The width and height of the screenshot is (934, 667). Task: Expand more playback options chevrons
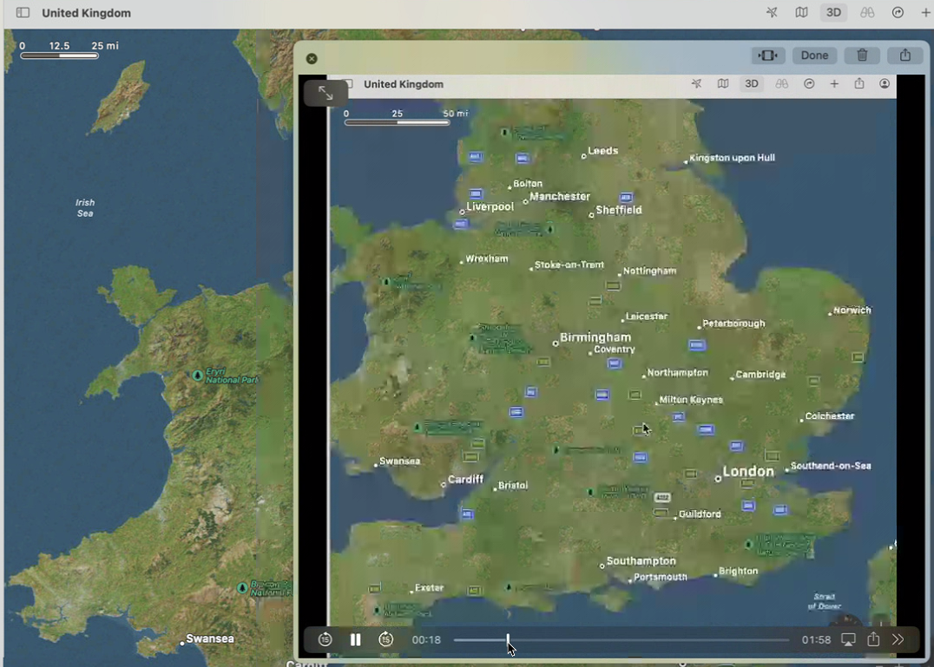coord(898,640)
